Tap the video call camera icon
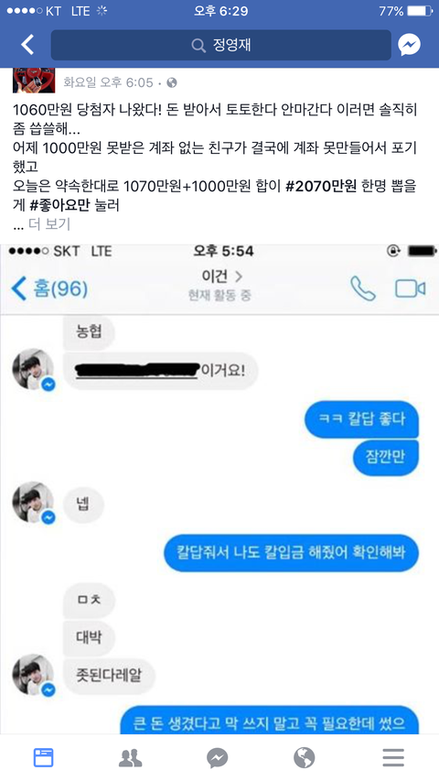The height and width of the screenshot is (781, 439). (x=410, y=288)
